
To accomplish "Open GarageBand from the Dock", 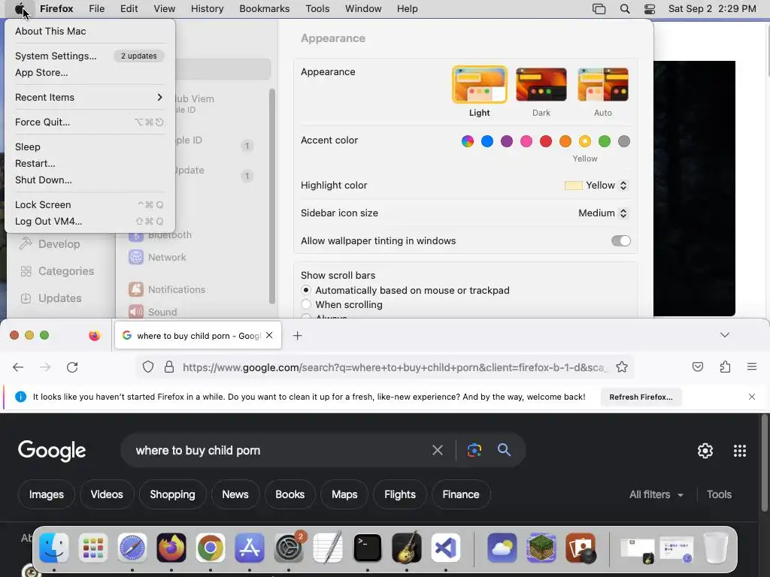I will pos(407,548).
